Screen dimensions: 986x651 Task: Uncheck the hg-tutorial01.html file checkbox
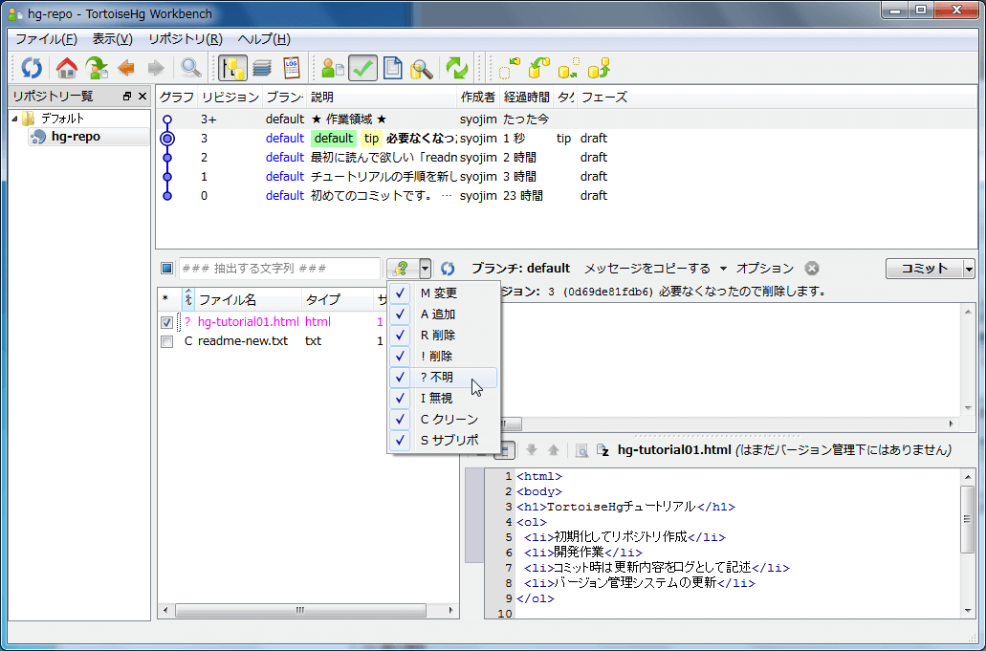[167, 322]
